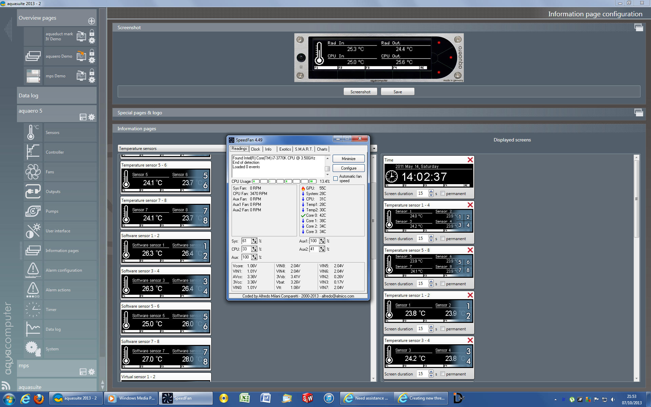Open the Fans section icon
Viewport: 651px width, 407px height.
[33, 172]
